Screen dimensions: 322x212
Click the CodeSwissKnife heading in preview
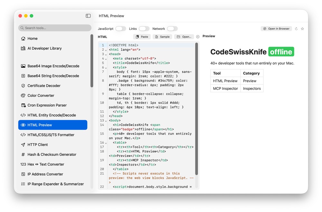[238, 52]
